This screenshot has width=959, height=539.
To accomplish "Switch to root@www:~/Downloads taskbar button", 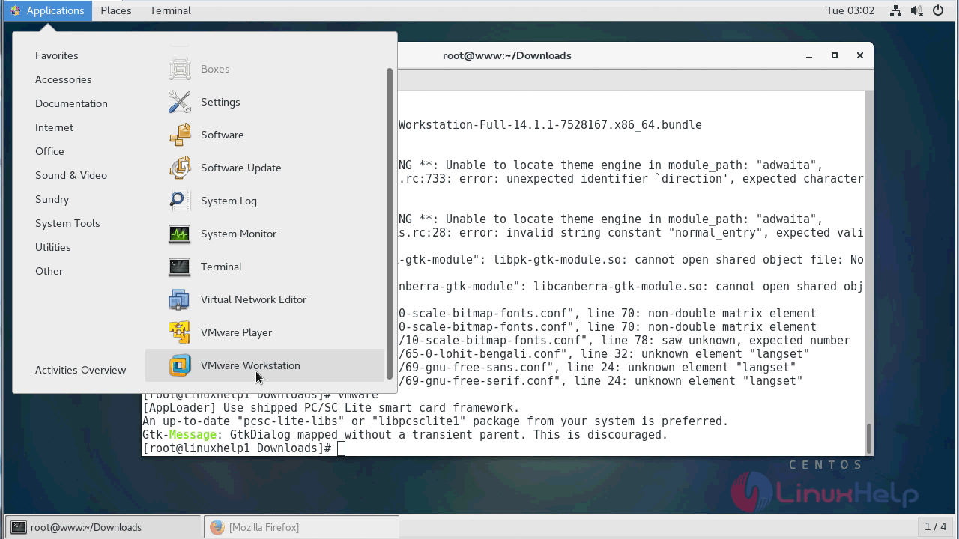I will point(103,527).
